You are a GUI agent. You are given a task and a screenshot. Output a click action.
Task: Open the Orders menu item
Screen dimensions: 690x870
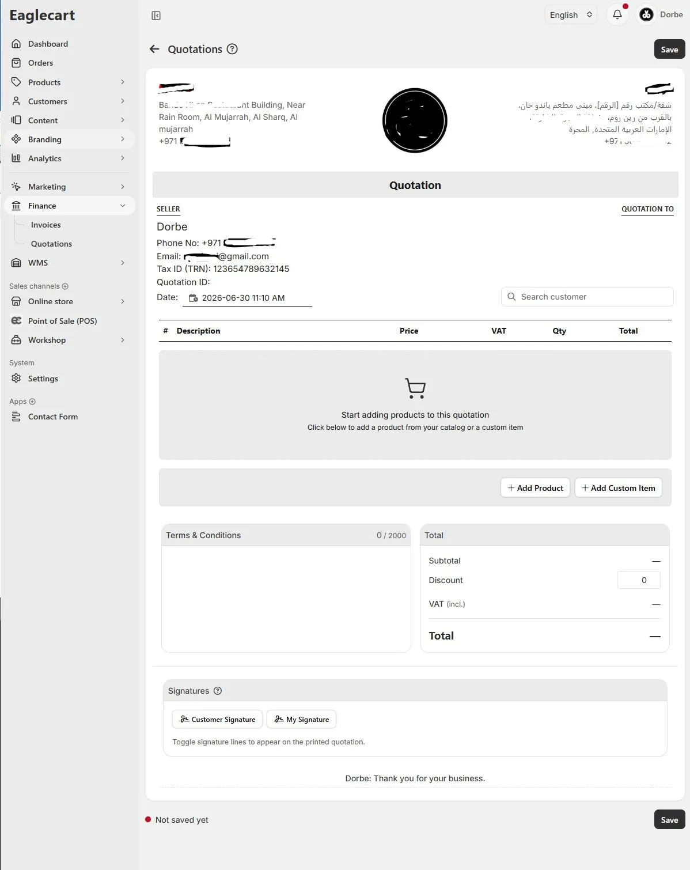click(x=69, y=63)
